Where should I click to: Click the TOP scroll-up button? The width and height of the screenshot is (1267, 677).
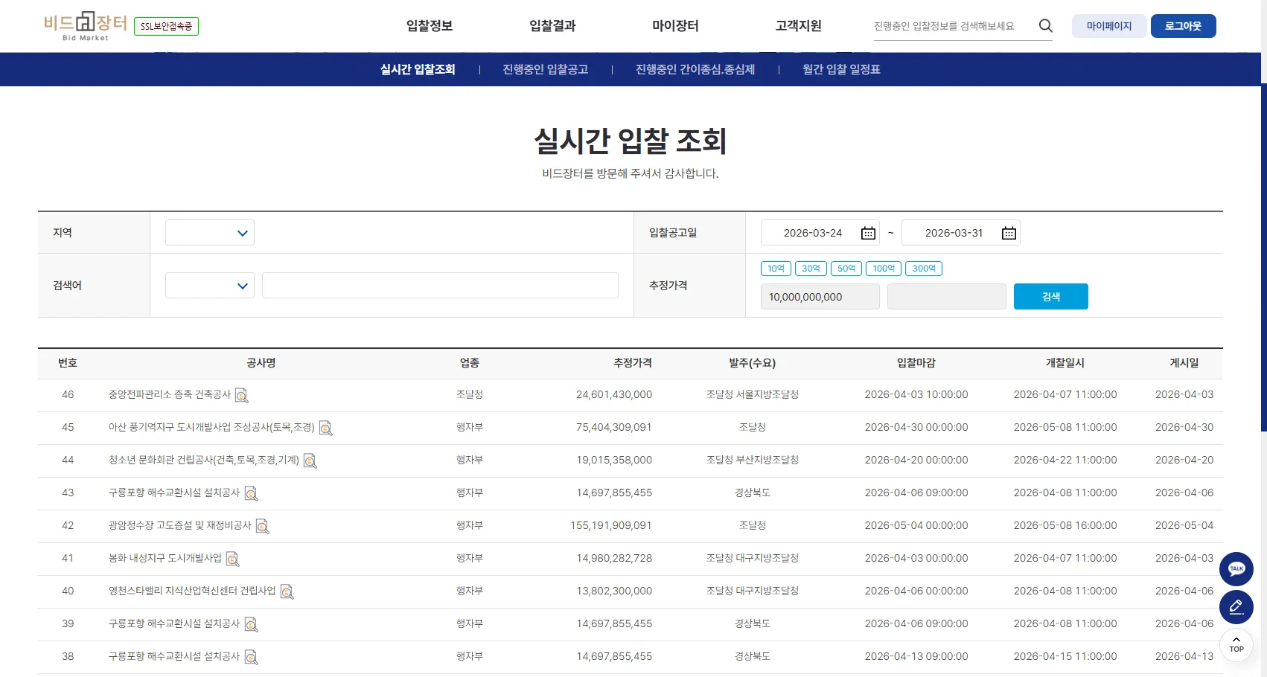click(1236, 644)
